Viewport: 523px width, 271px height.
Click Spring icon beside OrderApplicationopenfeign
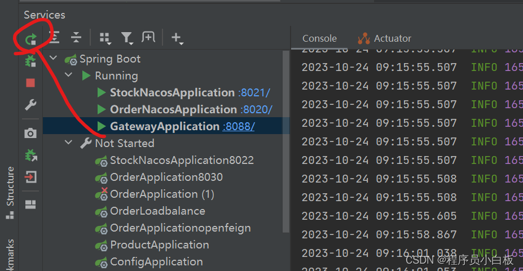pos(102,229)
